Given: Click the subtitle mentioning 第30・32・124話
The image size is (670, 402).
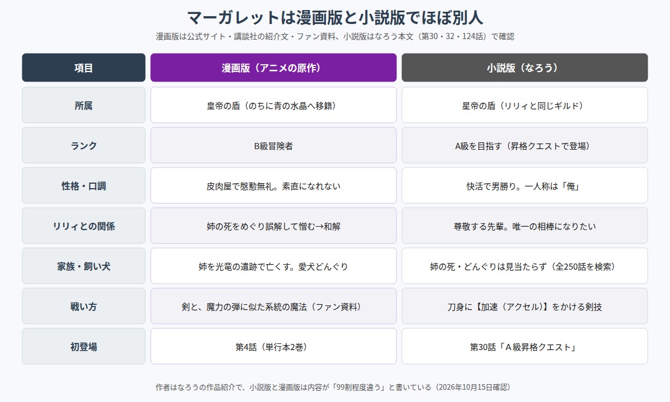Looking at the screenshot, I should click(x=335, y=36).
